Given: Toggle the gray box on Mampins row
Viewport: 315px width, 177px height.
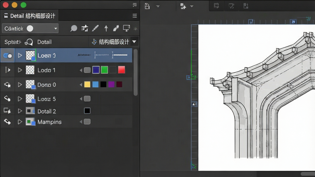Looking at the screenshot, I should click(87, 122).
